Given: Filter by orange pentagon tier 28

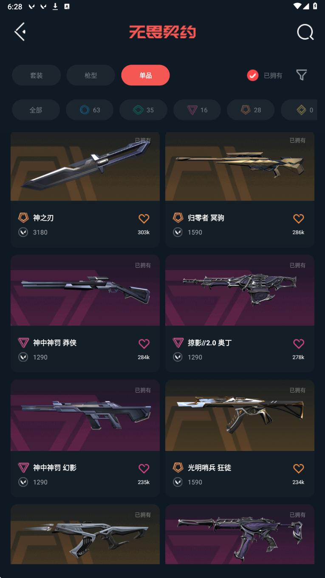Looking at the screenshot, I should (x=251, y=110).
